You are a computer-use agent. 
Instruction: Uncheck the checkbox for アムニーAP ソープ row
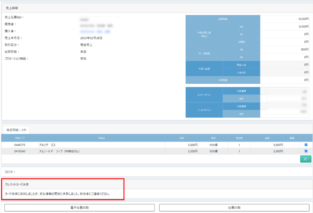306,151
